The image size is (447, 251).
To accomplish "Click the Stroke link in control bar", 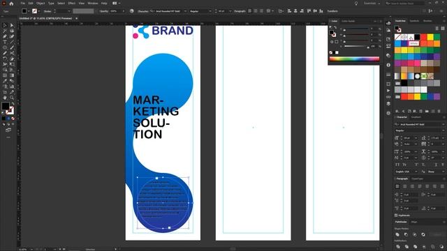I will tap(47, 11).
